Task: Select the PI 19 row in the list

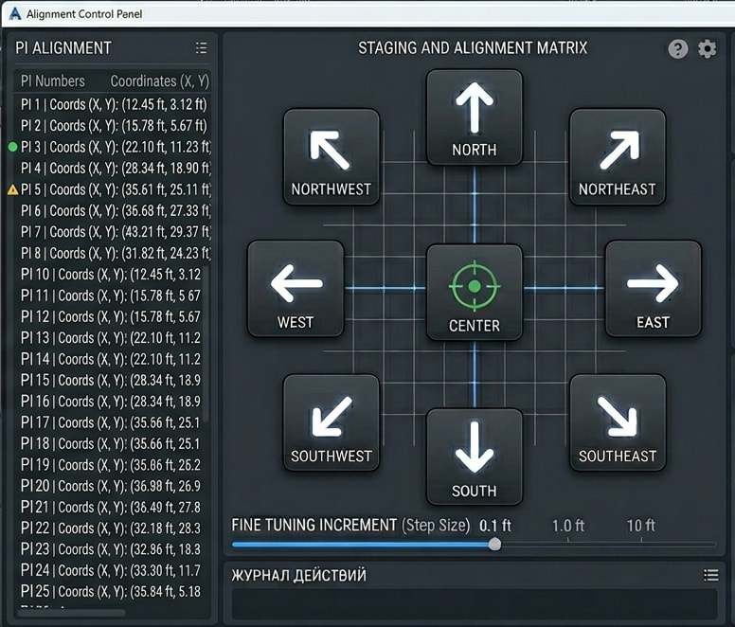Action: click(109, 465)
